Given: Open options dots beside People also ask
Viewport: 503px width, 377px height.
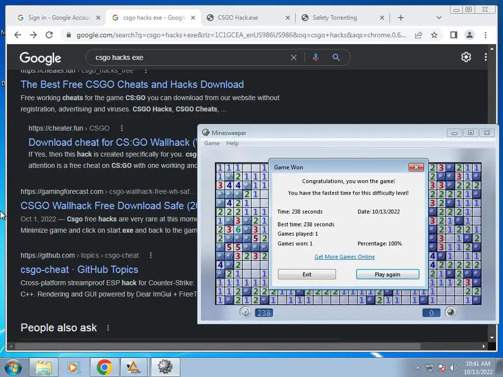Looking at the screenshot, I should point(108,328).
